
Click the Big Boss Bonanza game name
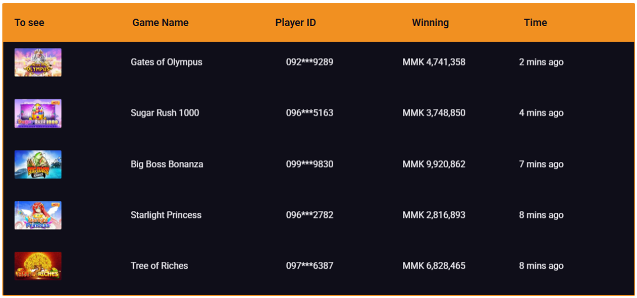tap(167, 164)
